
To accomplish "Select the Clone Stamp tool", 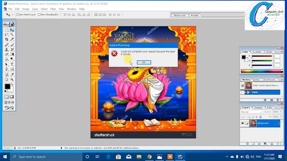I will pyautogui.click(x=7, y=50).
